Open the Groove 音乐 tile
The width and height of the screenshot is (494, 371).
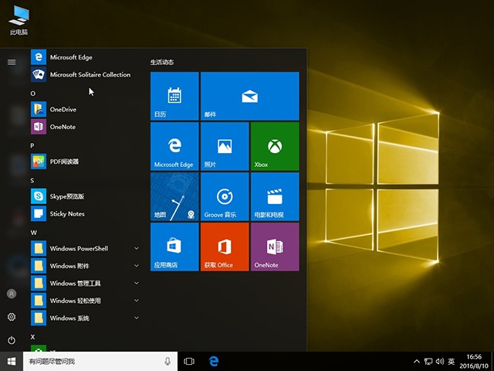(224, 196)
